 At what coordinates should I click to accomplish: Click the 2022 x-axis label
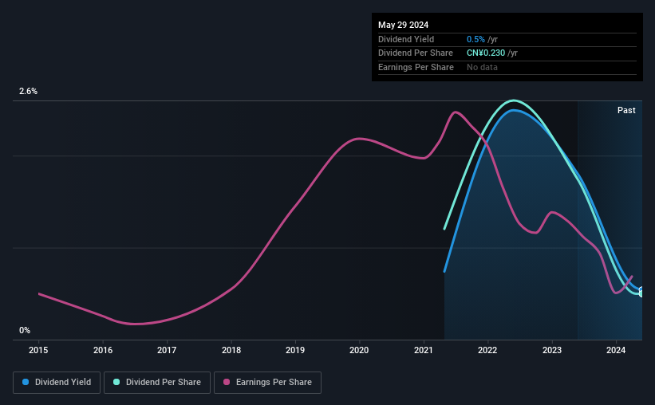pyautogui.click(x=487, y=350)
